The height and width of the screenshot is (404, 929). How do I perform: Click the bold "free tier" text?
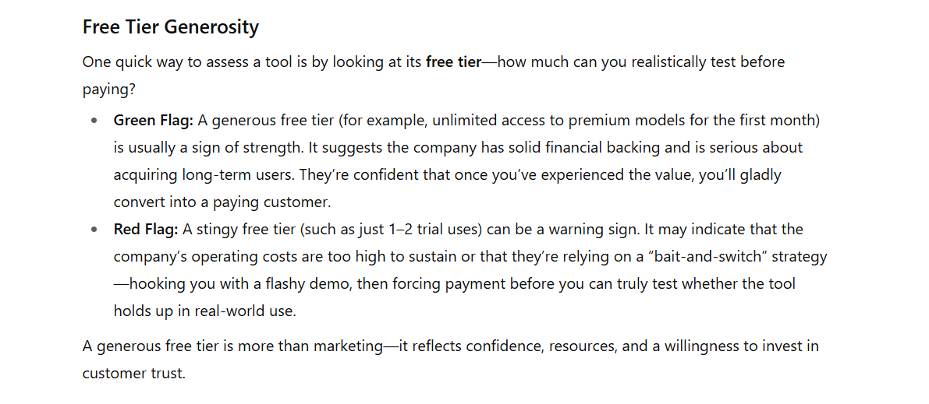tap(453, 62)
